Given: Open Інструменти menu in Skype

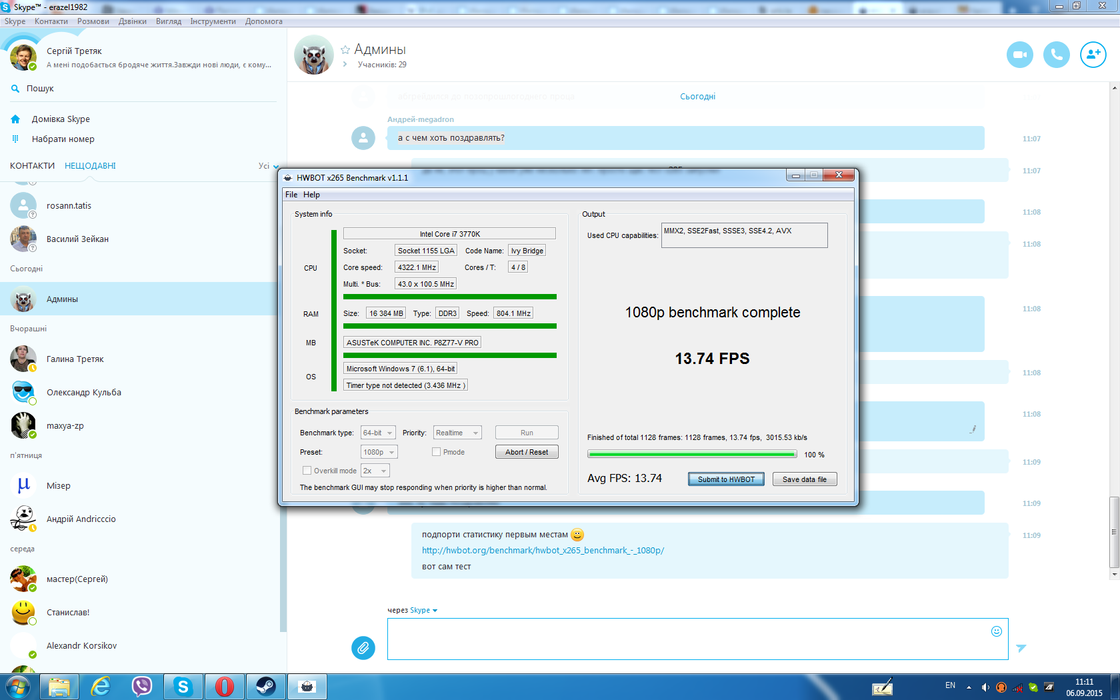Looking at the screenshot, I should click(213, 21).
